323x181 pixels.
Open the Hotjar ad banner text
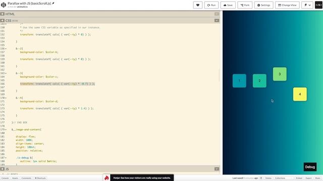point(142,177)
